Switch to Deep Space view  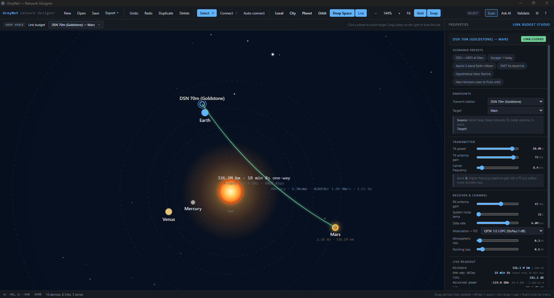[342, 13]
